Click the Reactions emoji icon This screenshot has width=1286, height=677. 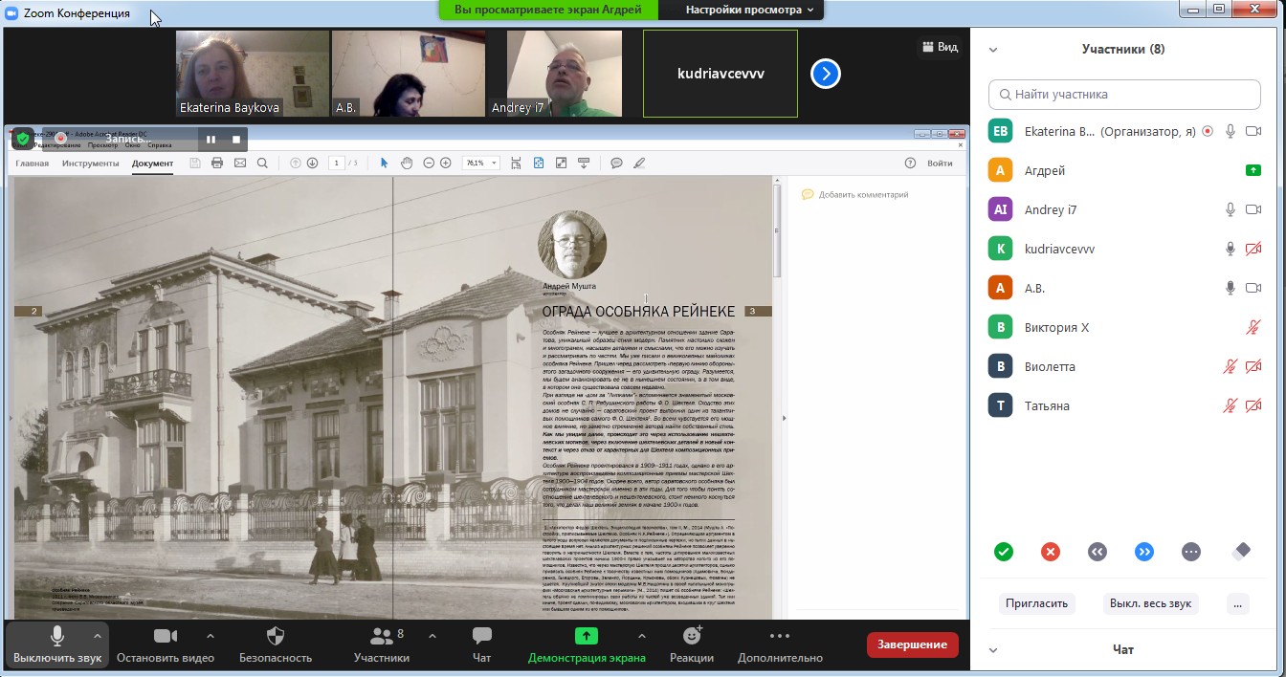pyautogui.click(x=692, y=637)
